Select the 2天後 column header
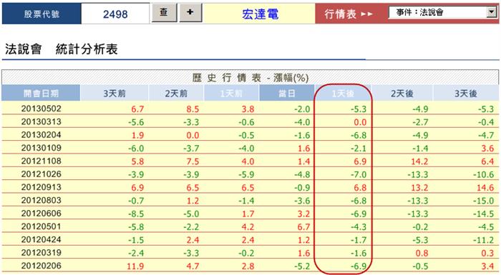The image size is (501, 275). tap(402, 93)
